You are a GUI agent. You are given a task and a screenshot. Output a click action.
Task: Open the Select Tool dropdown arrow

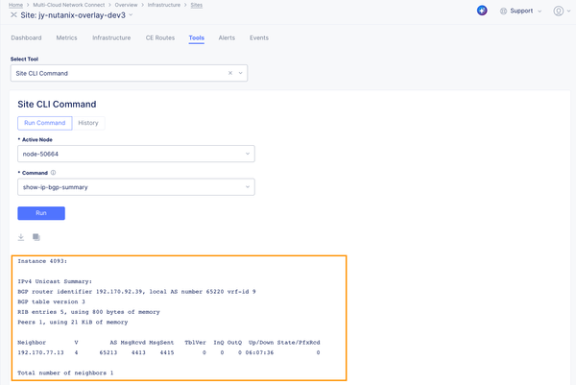click(x=241, y=73)
